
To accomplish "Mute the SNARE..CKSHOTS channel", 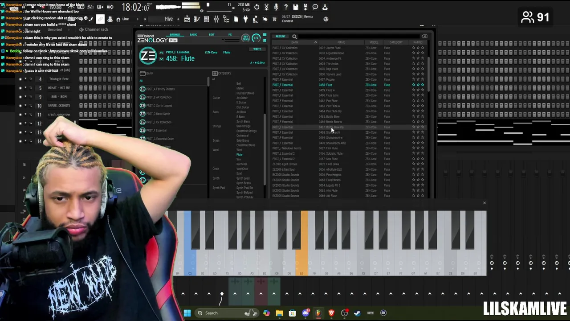I will [x=20, y=106].
